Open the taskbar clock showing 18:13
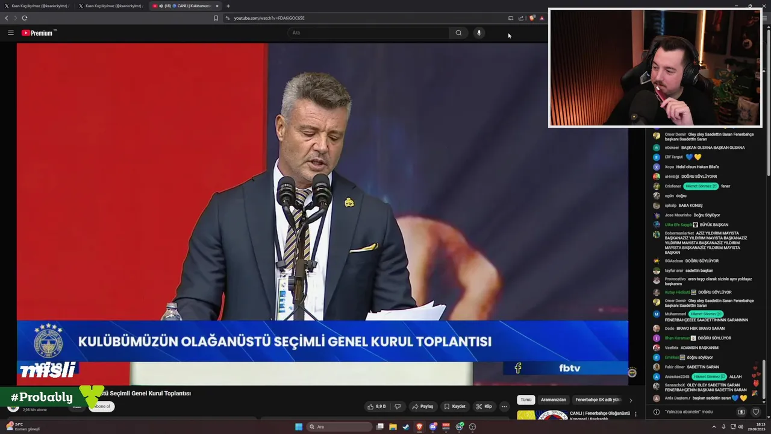Screen dimensions: 771x434 click(757, 427)
